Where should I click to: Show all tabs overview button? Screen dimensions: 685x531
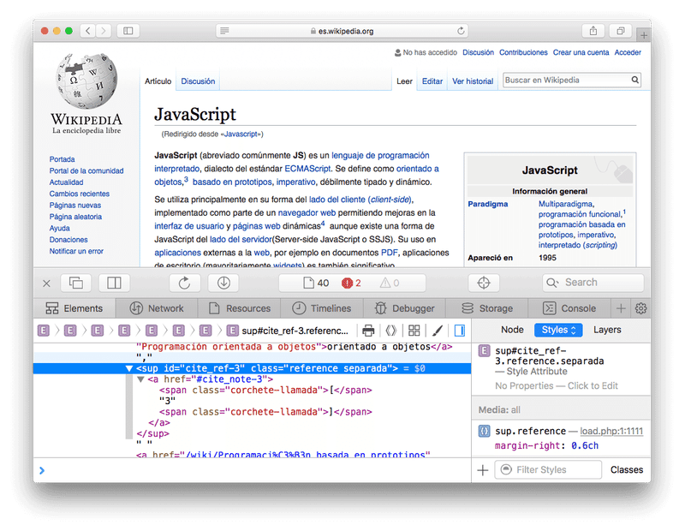click(620, 31)
